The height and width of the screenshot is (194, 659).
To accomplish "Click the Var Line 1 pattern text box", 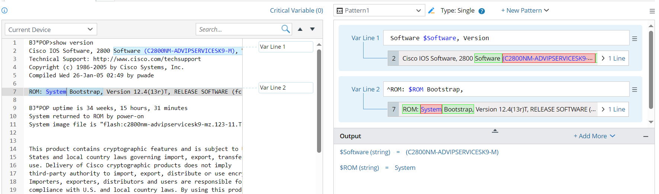I will click(x=506, y=38).
